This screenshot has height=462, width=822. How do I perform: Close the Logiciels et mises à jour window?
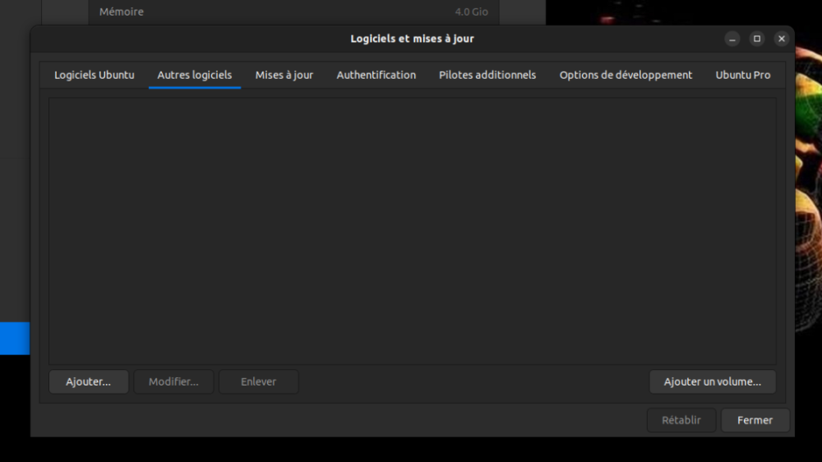782,39
